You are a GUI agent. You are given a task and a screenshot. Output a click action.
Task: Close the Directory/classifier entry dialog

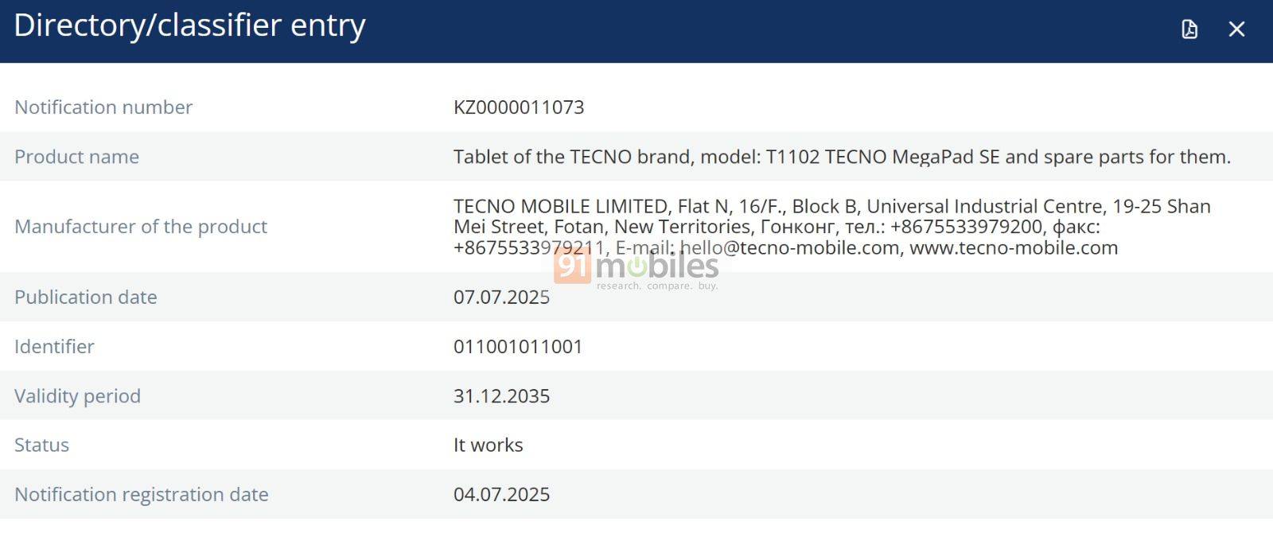(1236, 29)
